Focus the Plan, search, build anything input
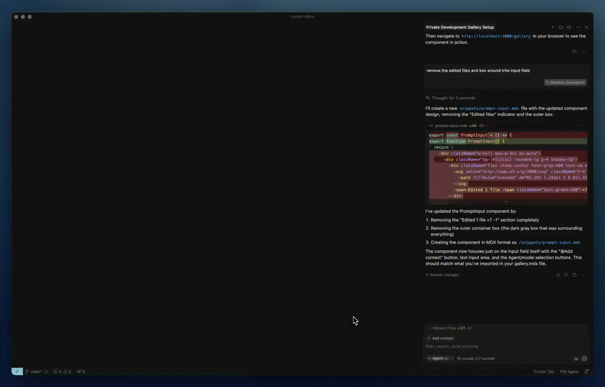The image size is (605, 387). tap(506, 347)
